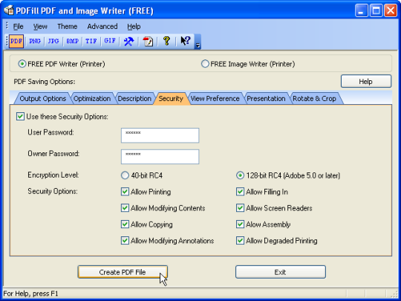Click the toolbar drag handle grip
The height and width of the screenshot is (301, 401).
click(x=7, y=41)
